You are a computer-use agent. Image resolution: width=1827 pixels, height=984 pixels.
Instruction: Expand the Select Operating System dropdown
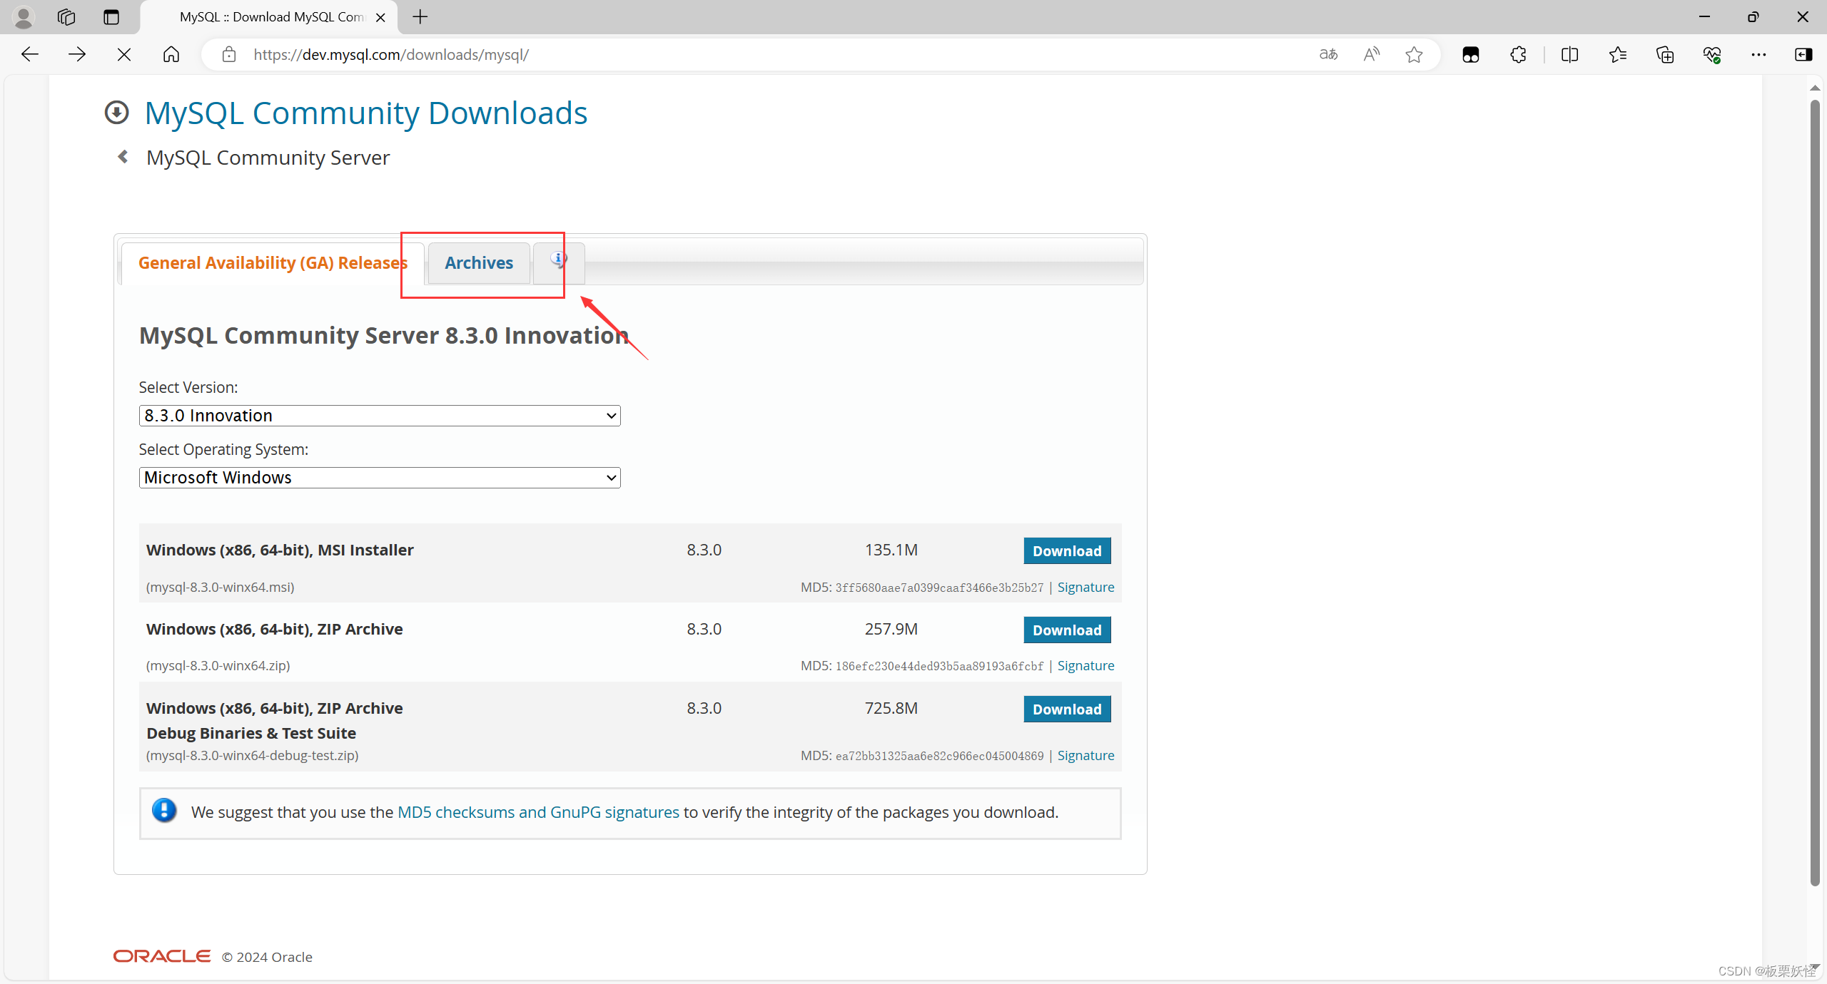(x=379, y=478)
